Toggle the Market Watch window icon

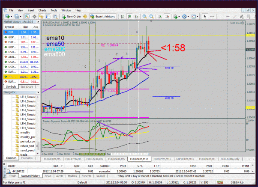[x=27, y=16]
